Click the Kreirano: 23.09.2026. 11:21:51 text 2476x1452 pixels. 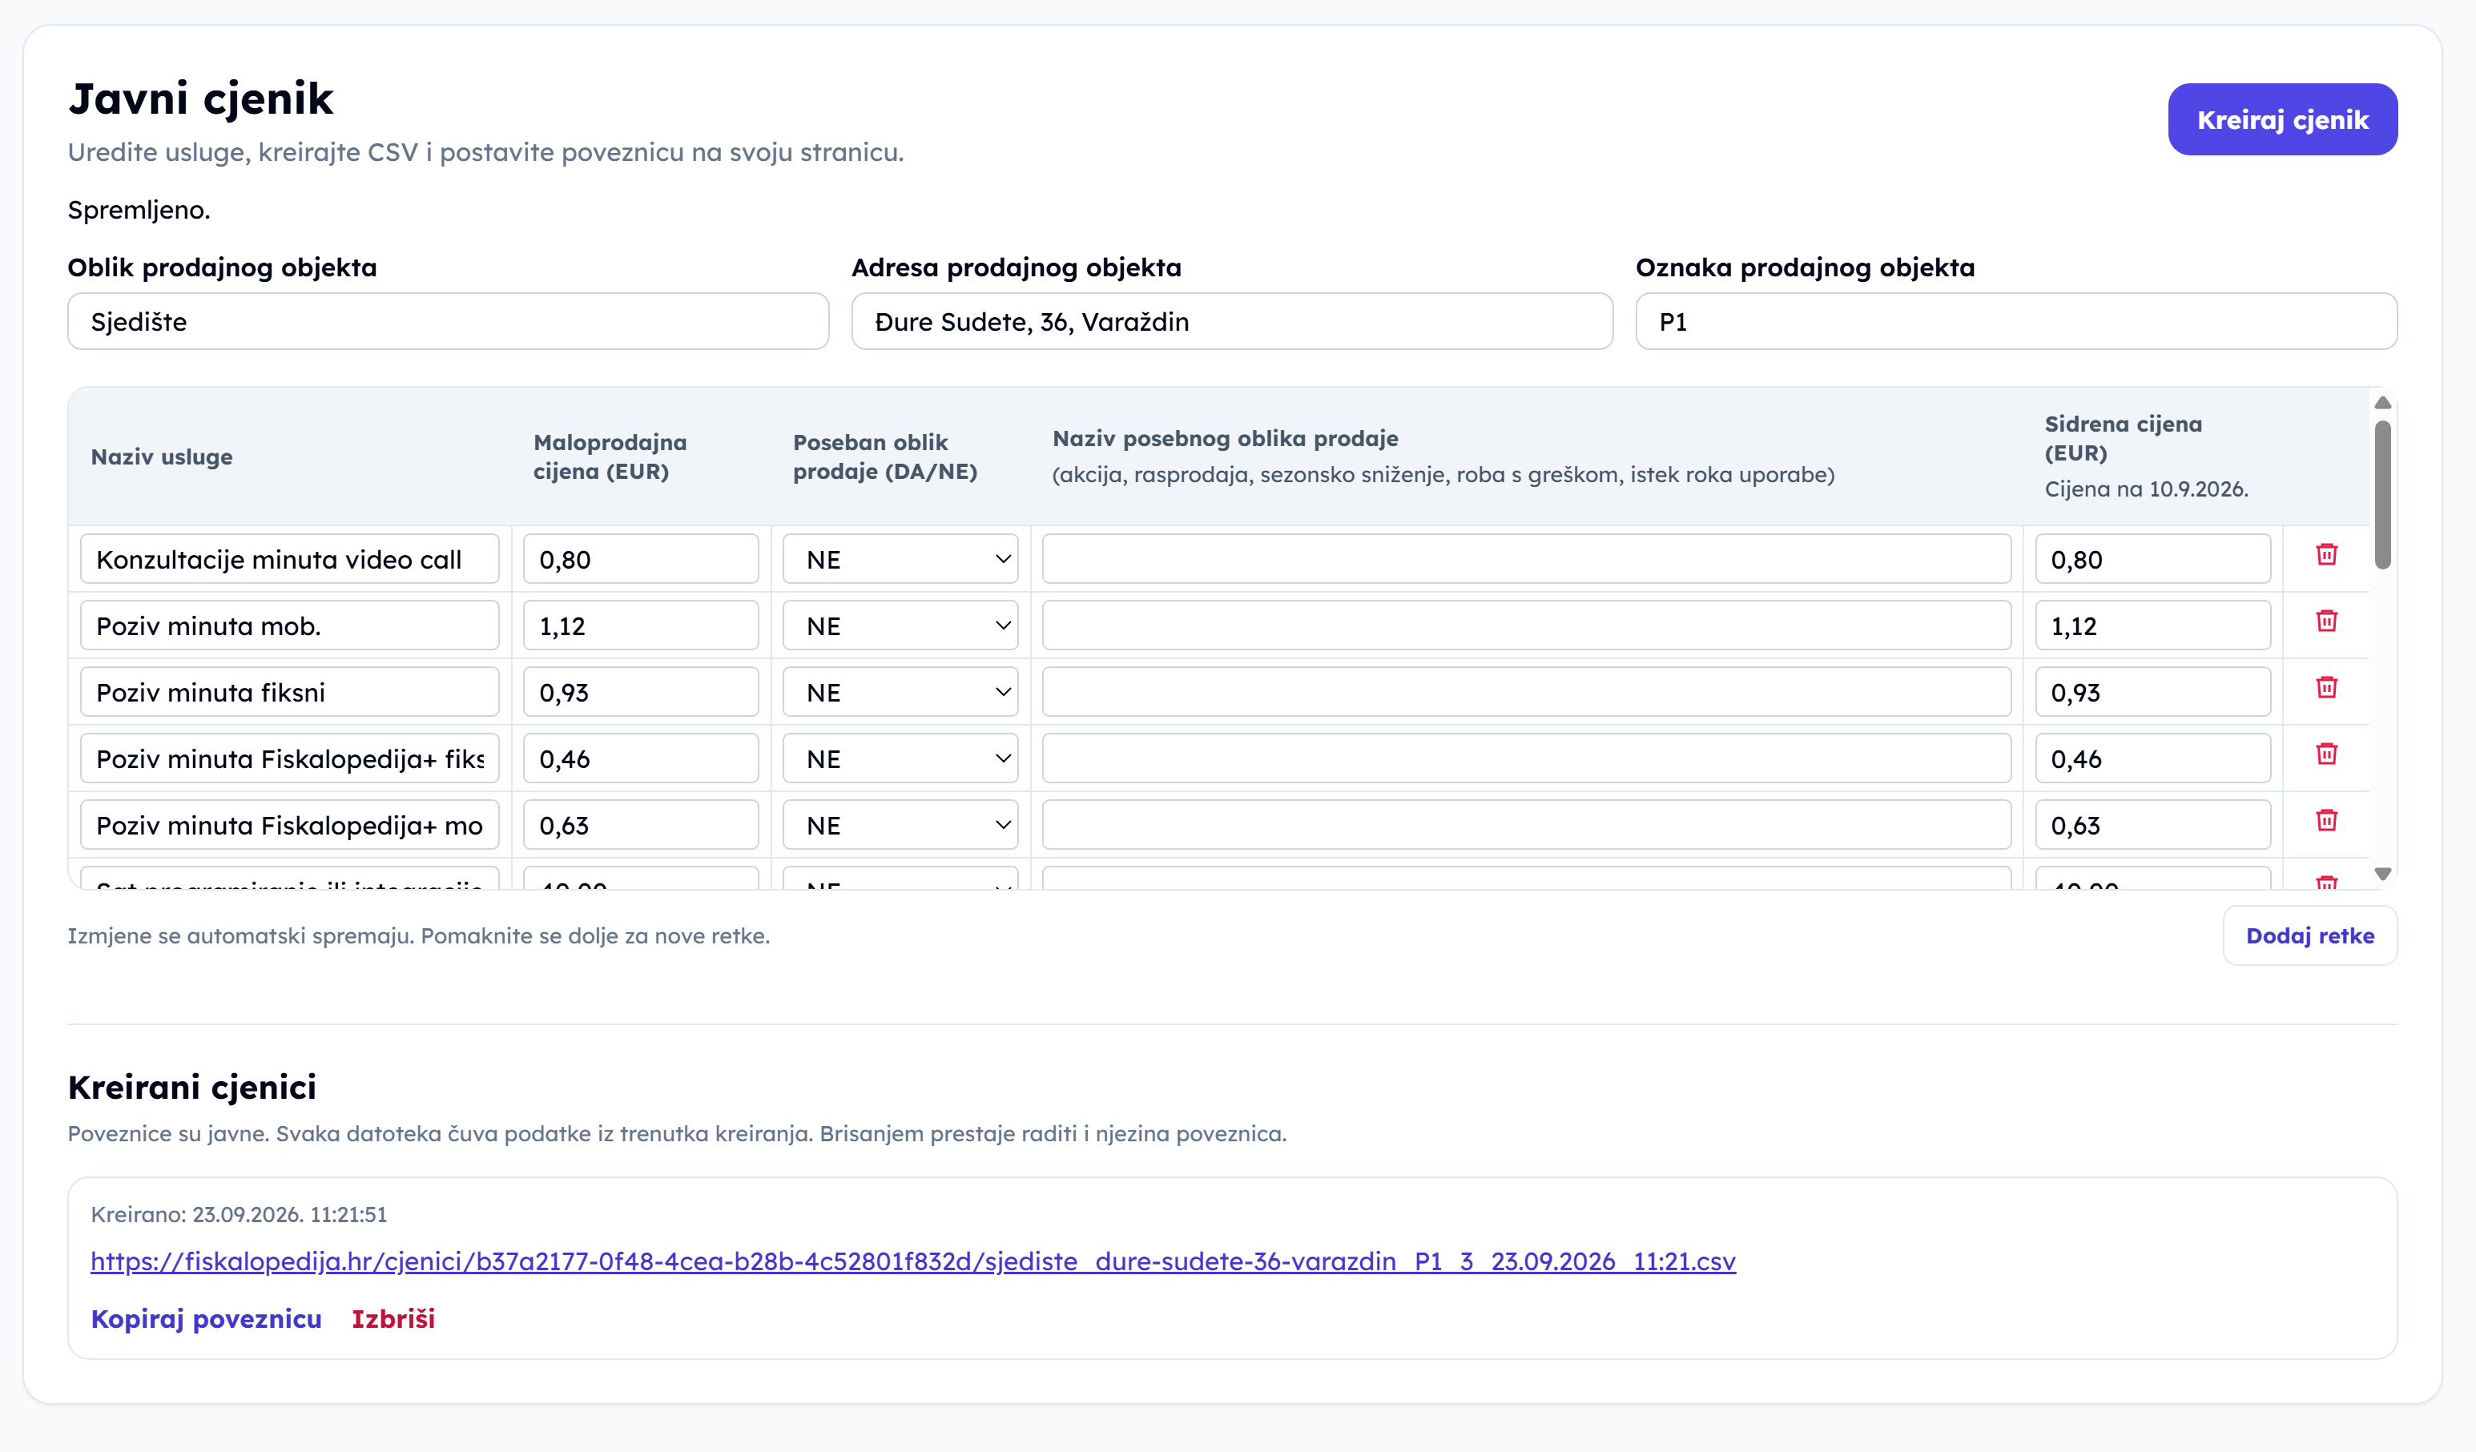239,1214
